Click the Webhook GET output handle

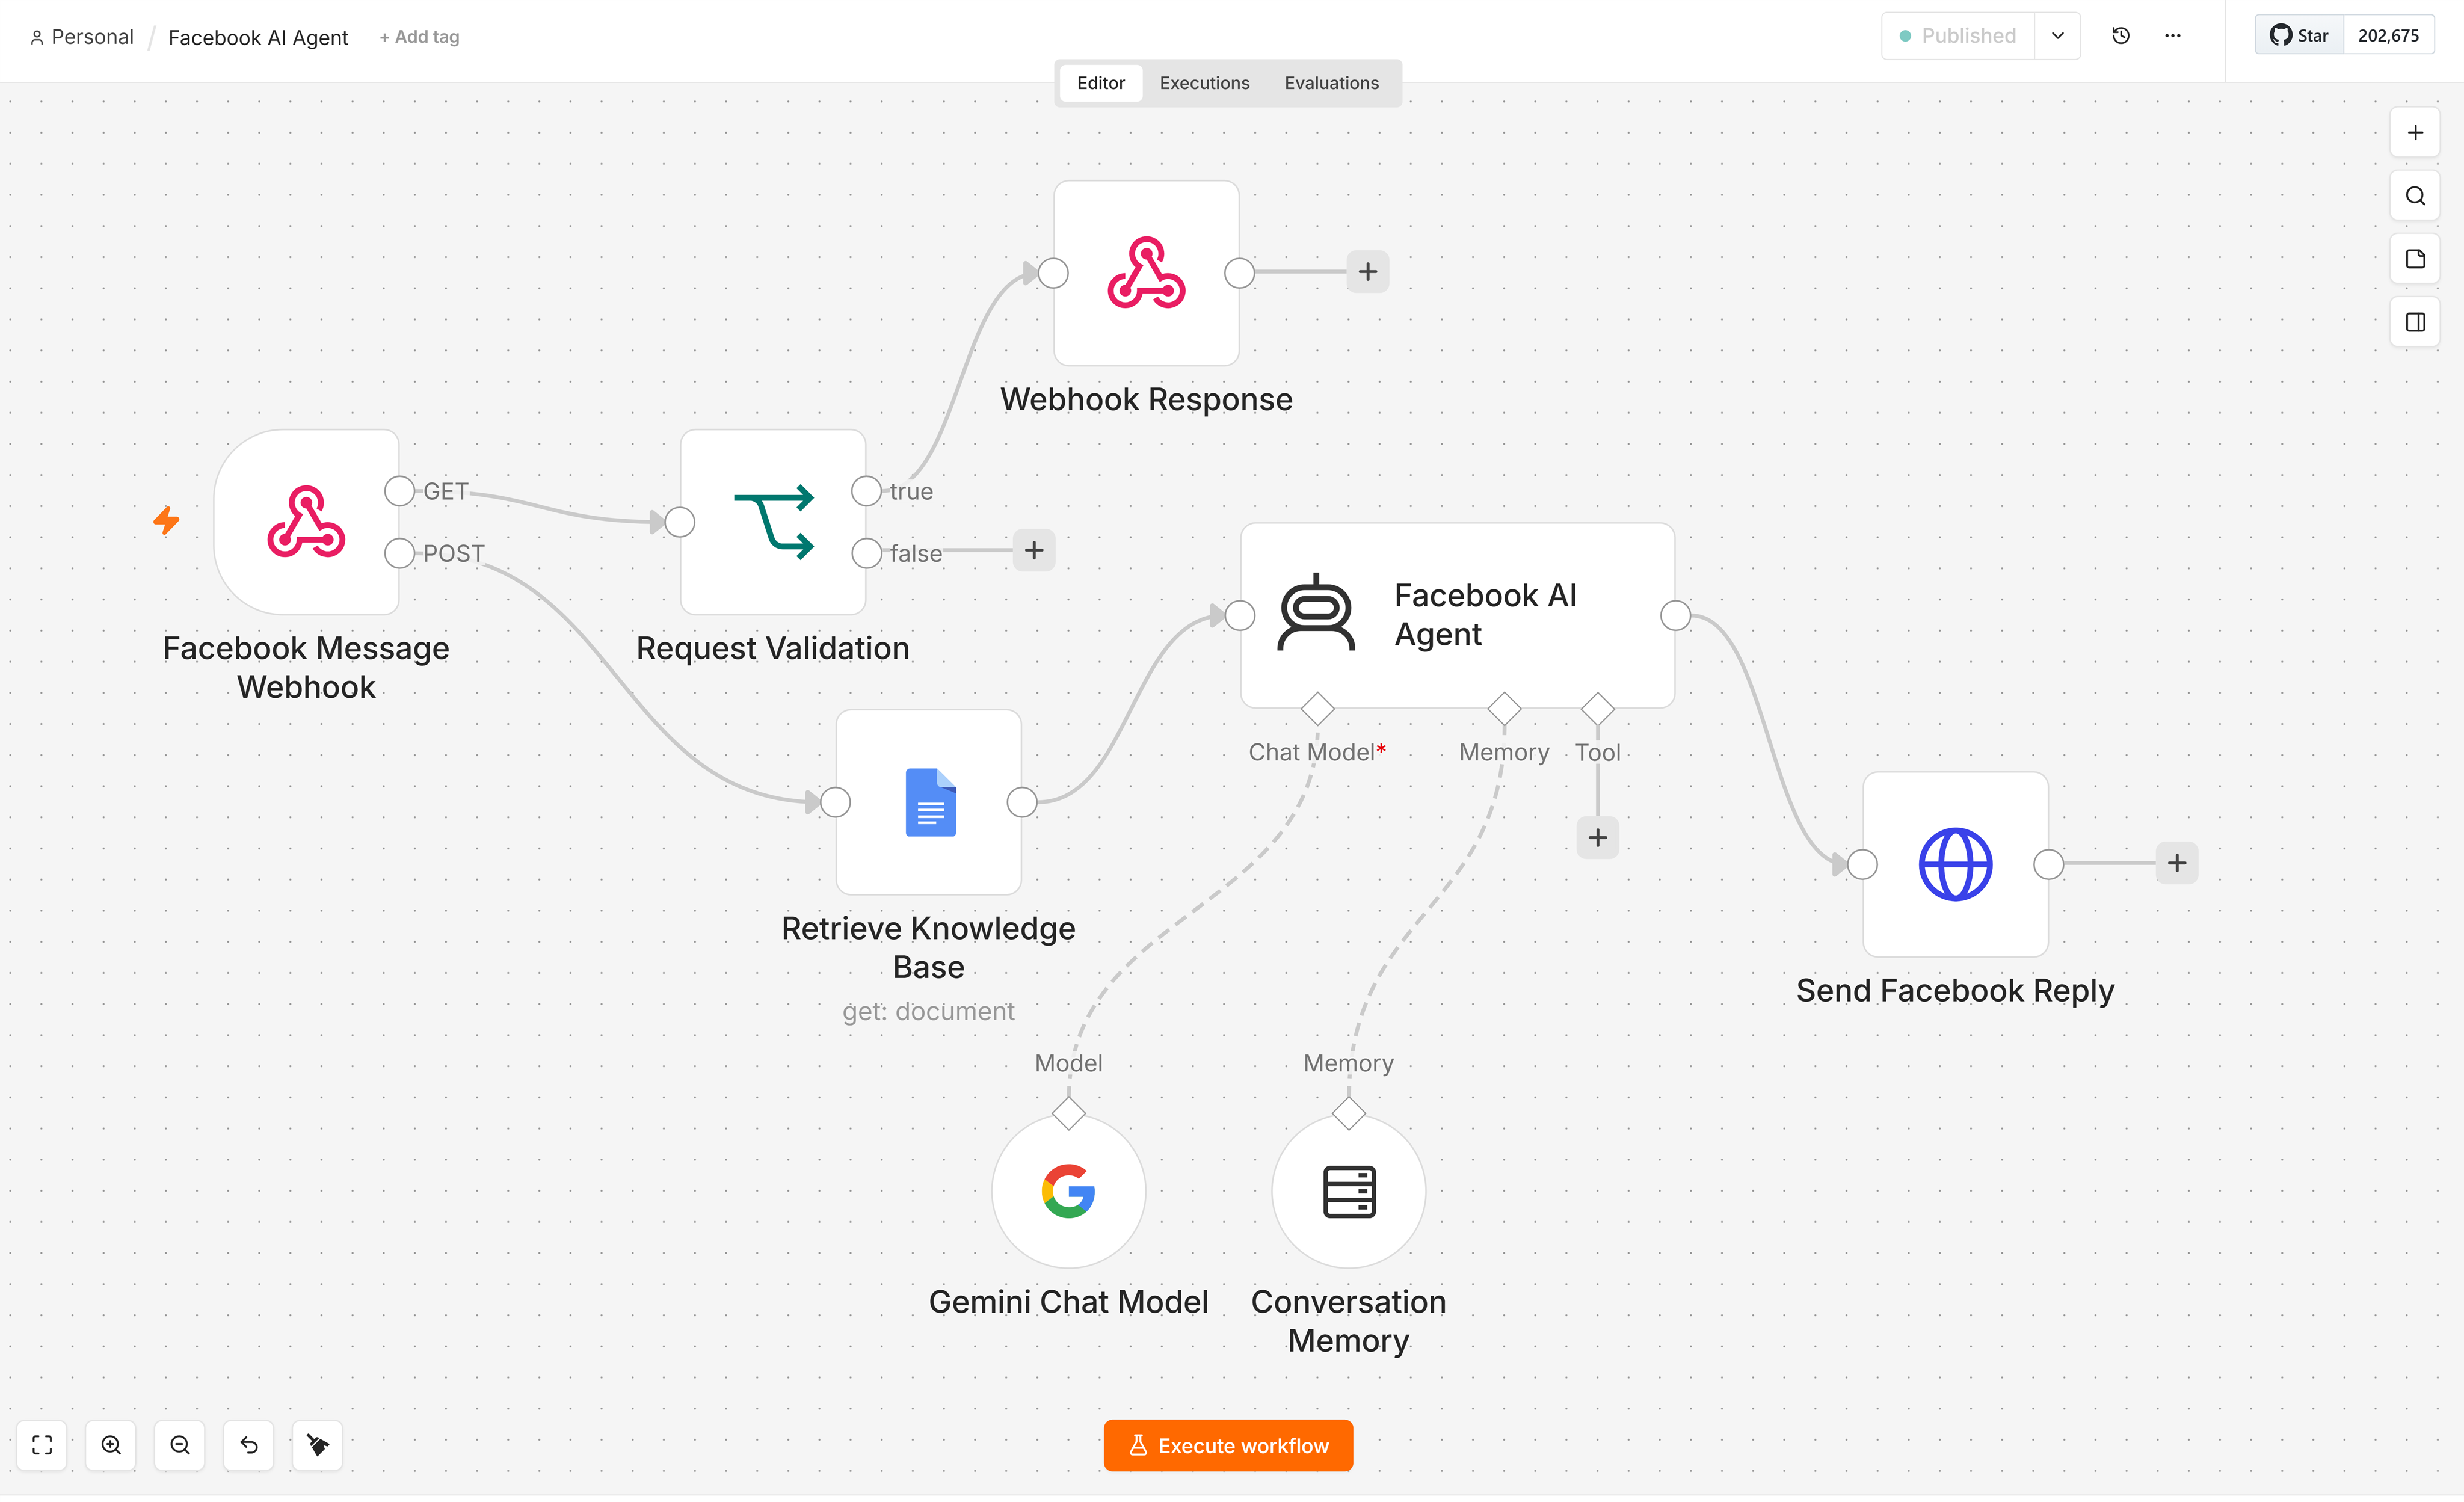(x=399, y=491)
